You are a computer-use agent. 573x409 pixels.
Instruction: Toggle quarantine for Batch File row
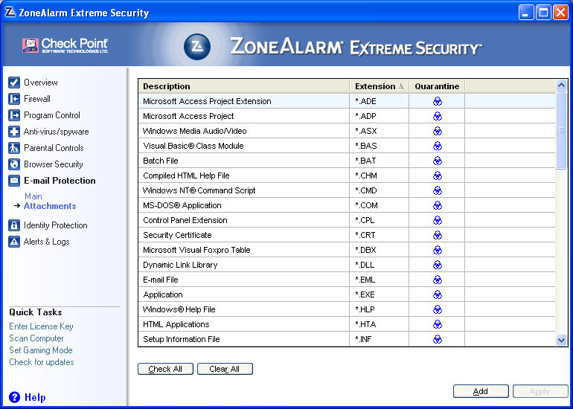(437, 161)
